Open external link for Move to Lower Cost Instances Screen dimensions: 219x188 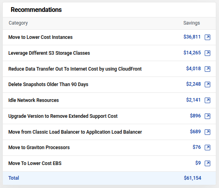pyautogui.click(x=207, y=37)
